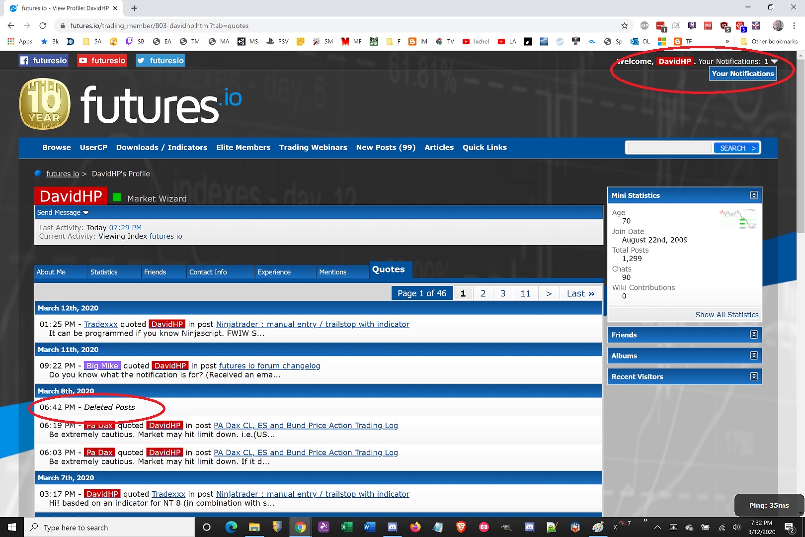Click the green online status square beside DavidHP
Screen dimensions: 805x537
(117, 197)
